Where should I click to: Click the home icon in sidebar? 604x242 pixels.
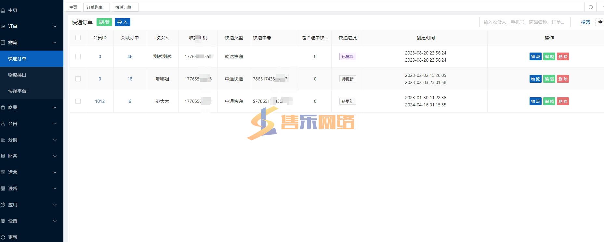point(3,10)
